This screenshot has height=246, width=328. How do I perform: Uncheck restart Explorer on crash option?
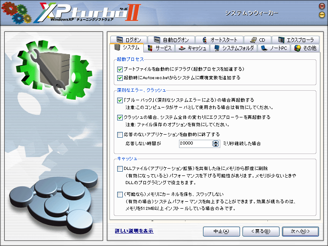(120, 117)
